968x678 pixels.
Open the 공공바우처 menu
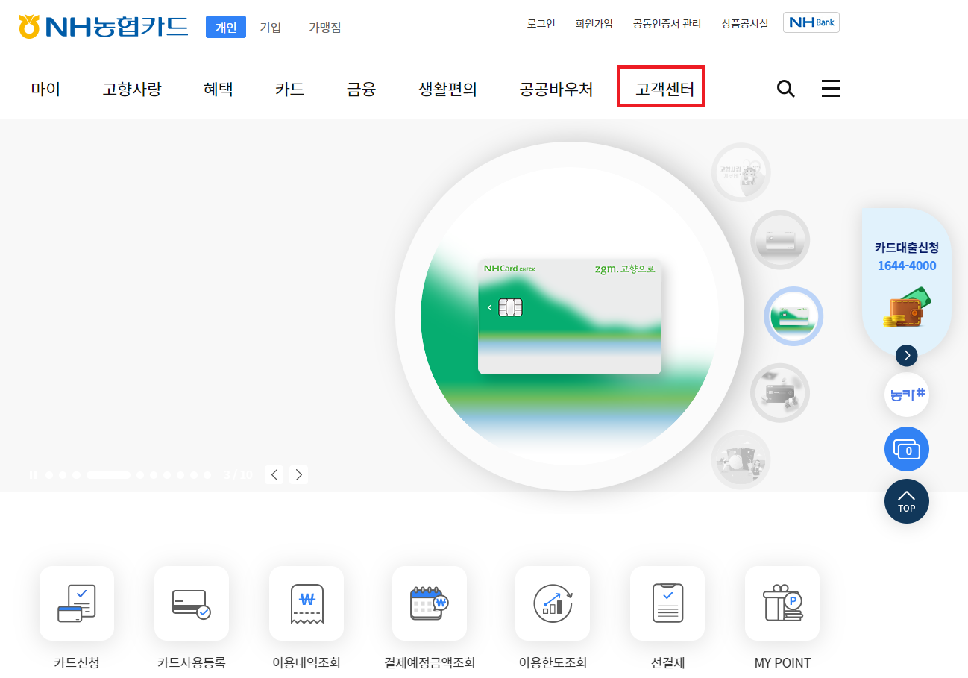pyautogui.click(x=556, y=90)
